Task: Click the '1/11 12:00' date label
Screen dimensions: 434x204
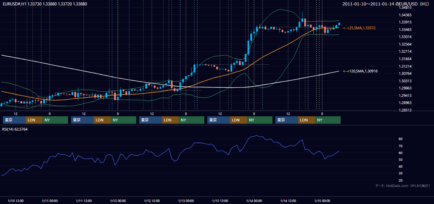Action: (84, 201)
